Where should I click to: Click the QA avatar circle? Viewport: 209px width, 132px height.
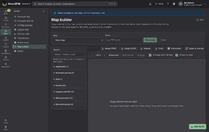pyautogui.click(x=180, y=4)
